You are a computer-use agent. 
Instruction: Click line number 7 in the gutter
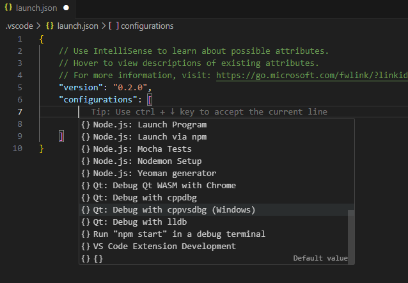coord(20,112)
